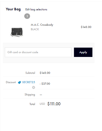Click Edit bag selections link
The image size is (102, 131).
[x=36, y=9]
